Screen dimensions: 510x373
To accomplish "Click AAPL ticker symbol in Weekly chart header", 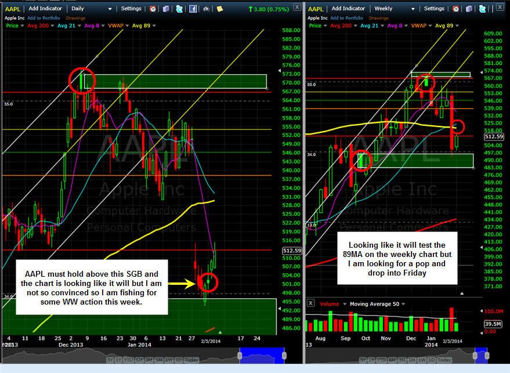I will tap(316, 9).
